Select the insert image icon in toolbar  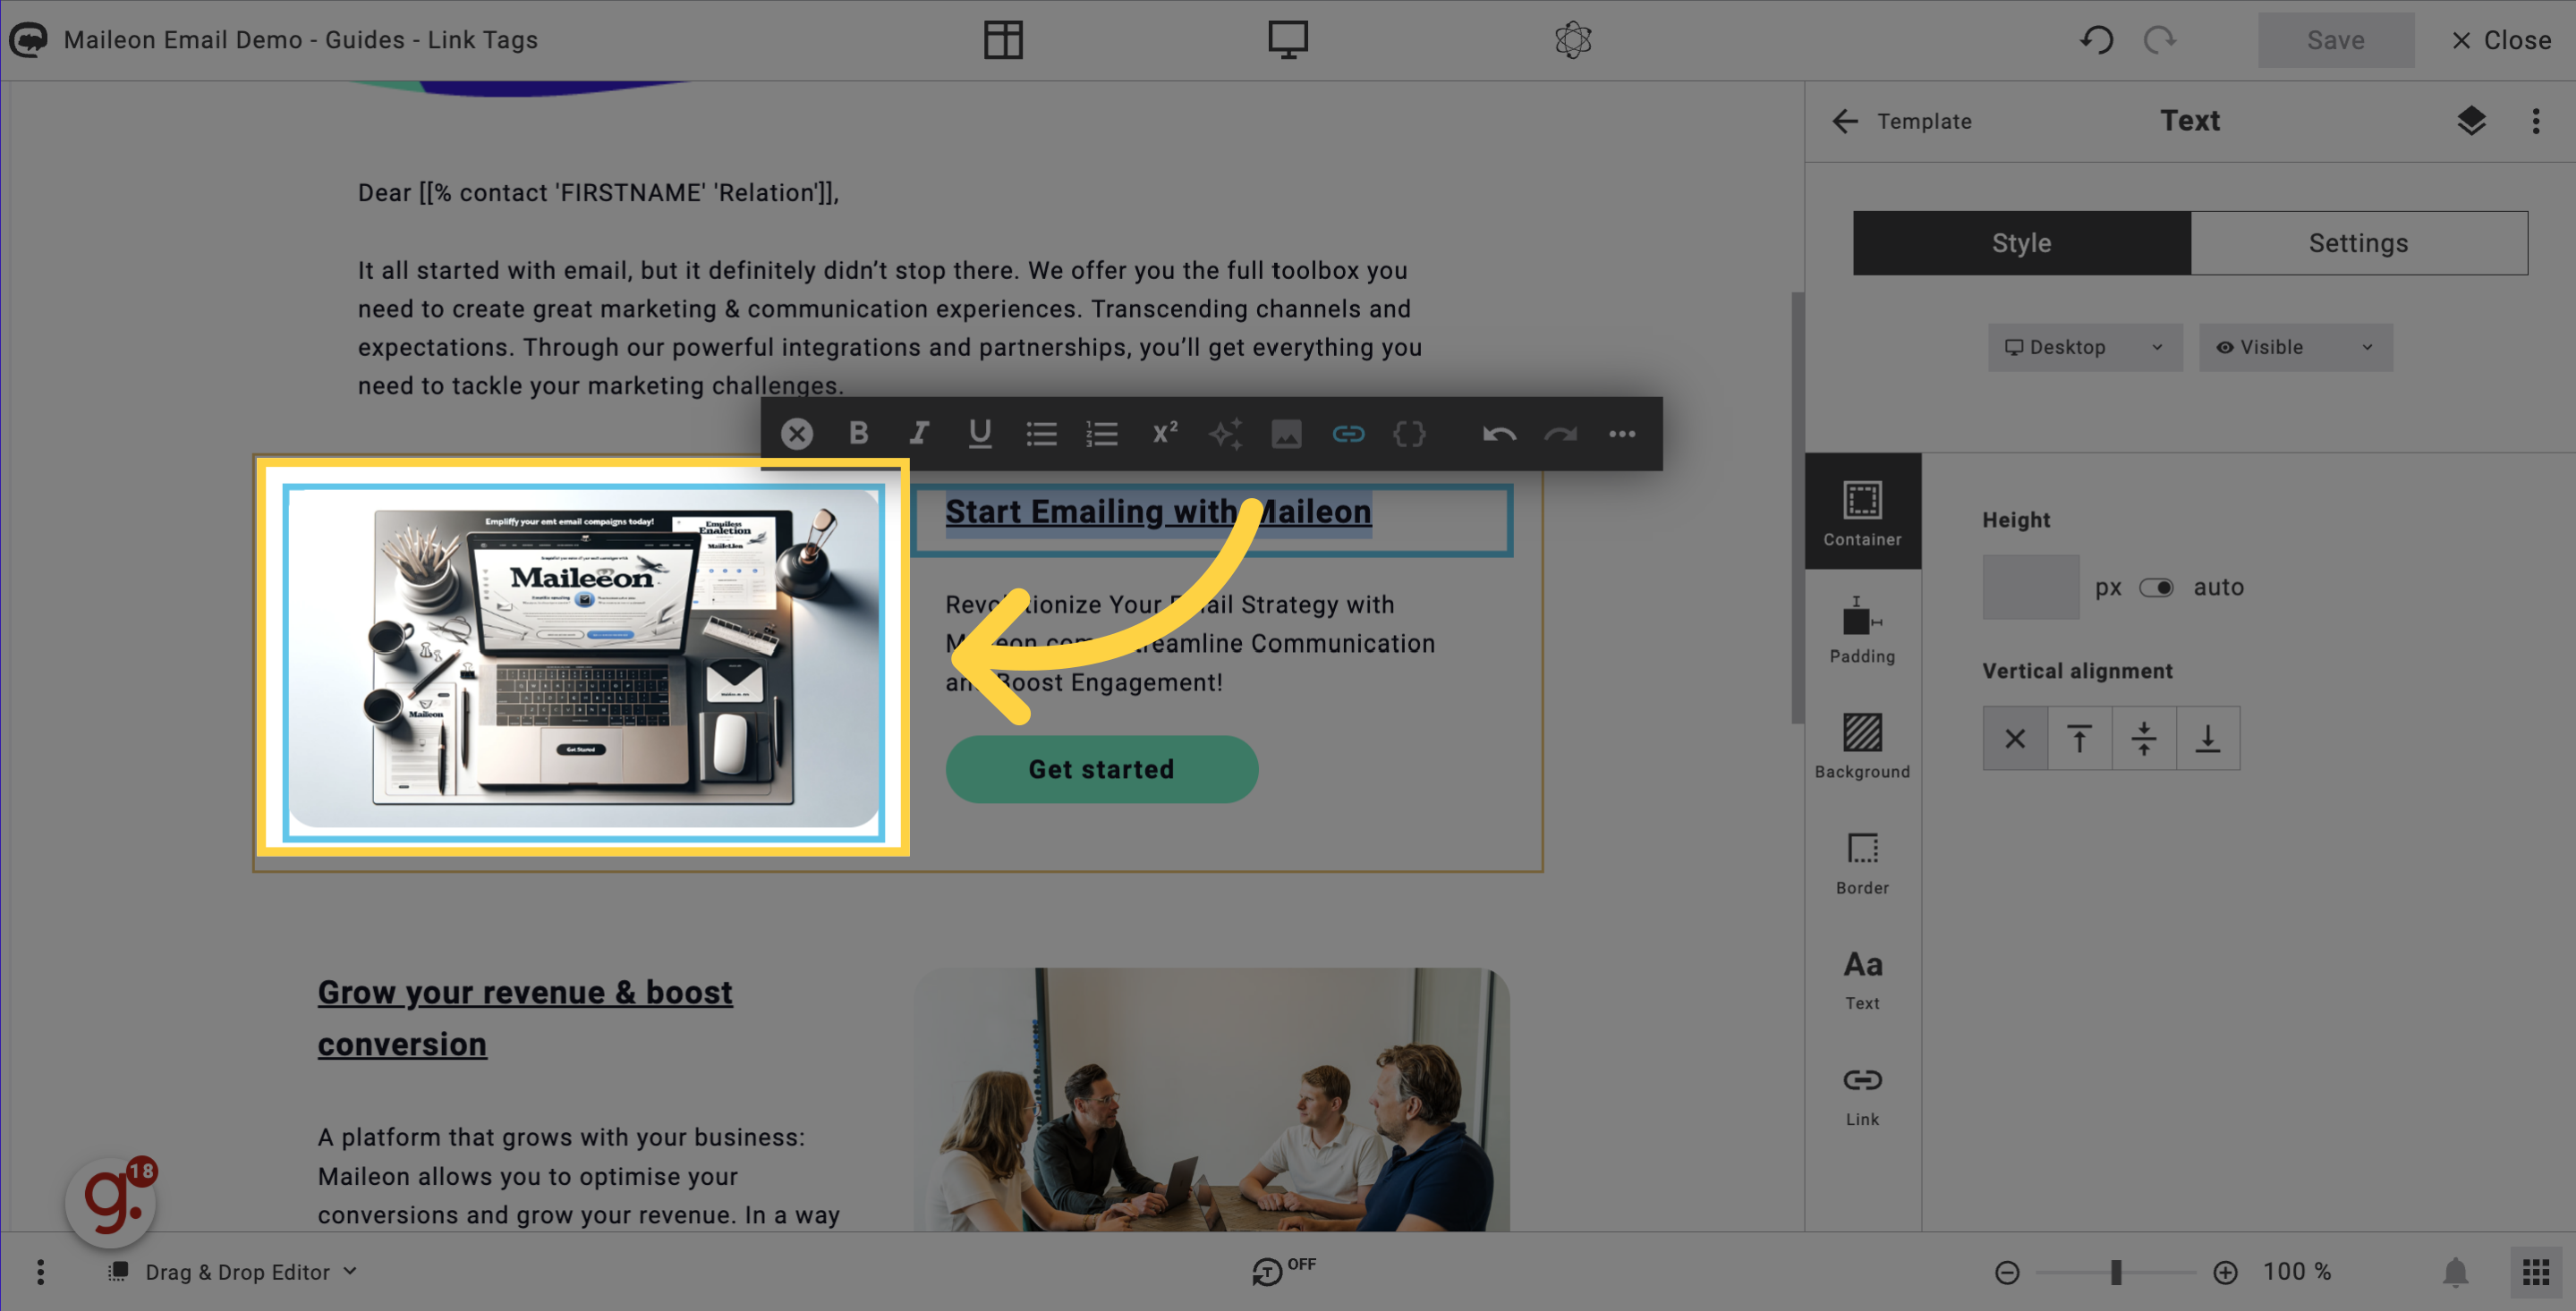(1285, 431)
